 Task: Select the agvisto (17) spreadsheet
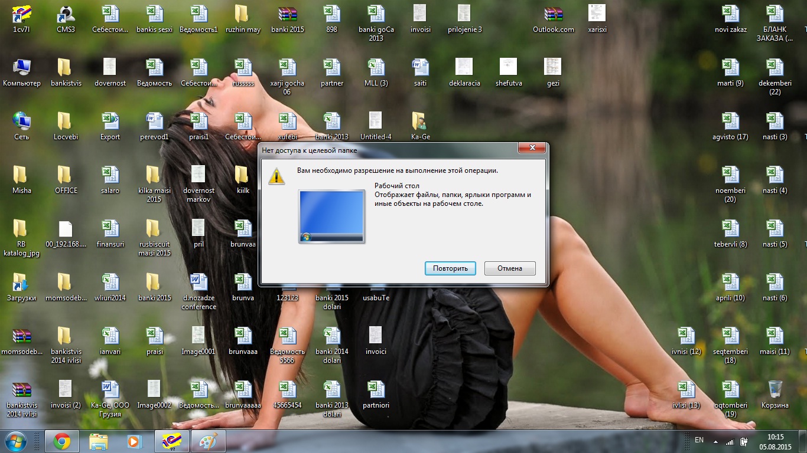tap(731, 126)
